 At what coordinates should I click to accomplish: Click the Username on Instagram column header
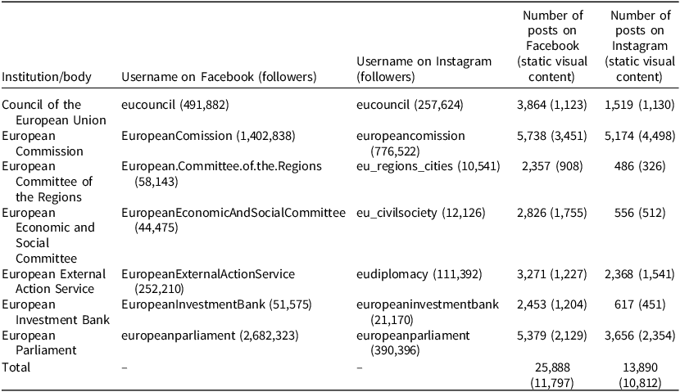coord(424,70)
